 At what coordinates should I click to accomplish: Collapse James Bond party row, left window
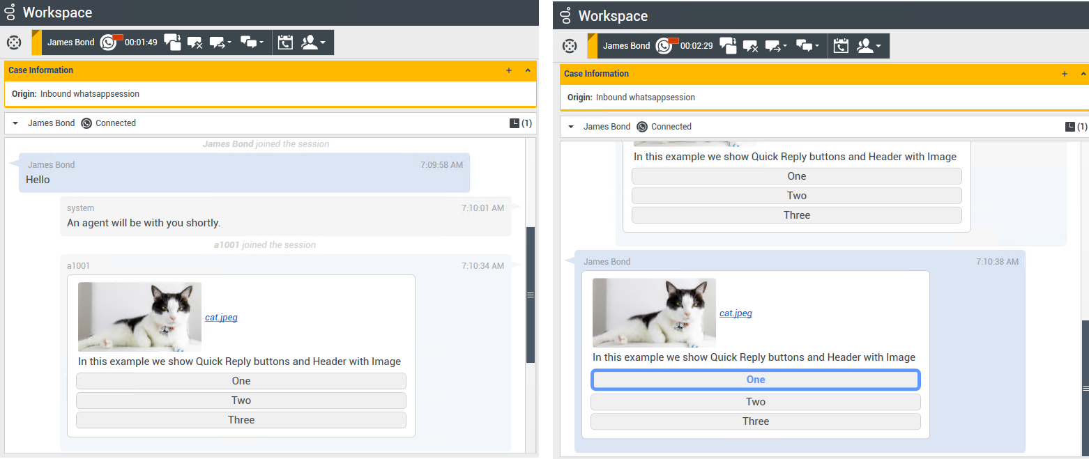[15, 123]
